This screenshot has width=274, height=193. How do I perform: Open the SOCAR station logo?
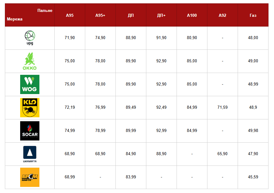(x=30, y=131)
